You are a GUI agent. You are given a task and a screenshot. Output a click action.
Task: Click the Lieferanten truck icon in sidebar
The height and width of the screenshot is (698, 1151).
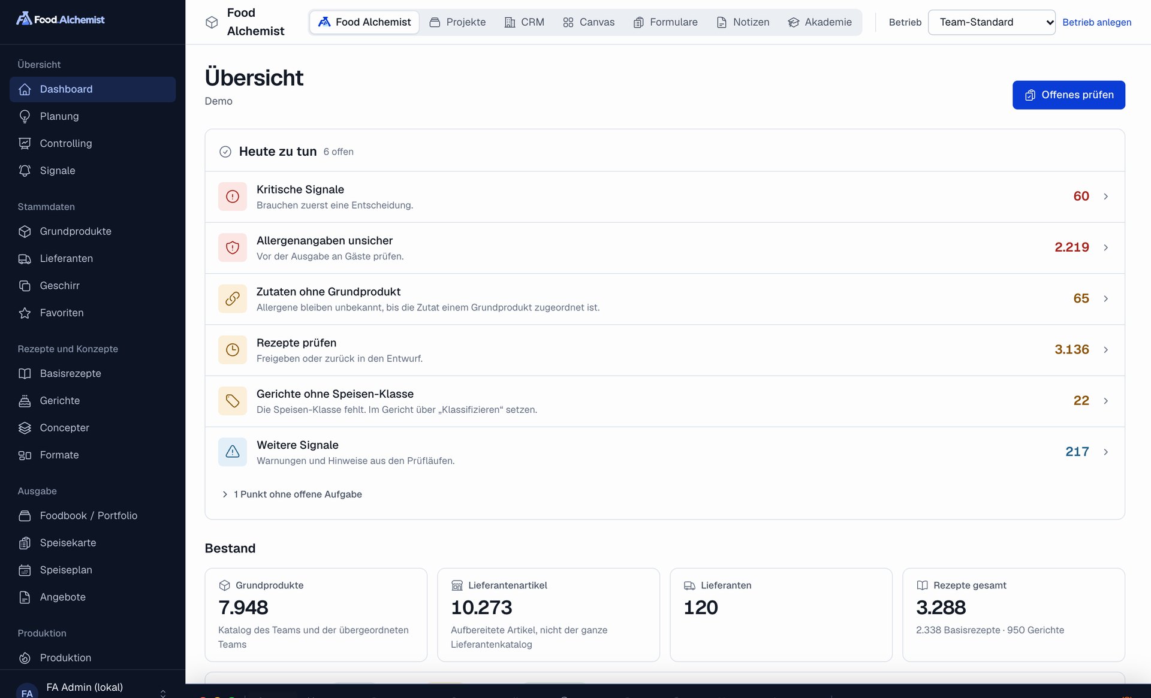coord(25,259)
